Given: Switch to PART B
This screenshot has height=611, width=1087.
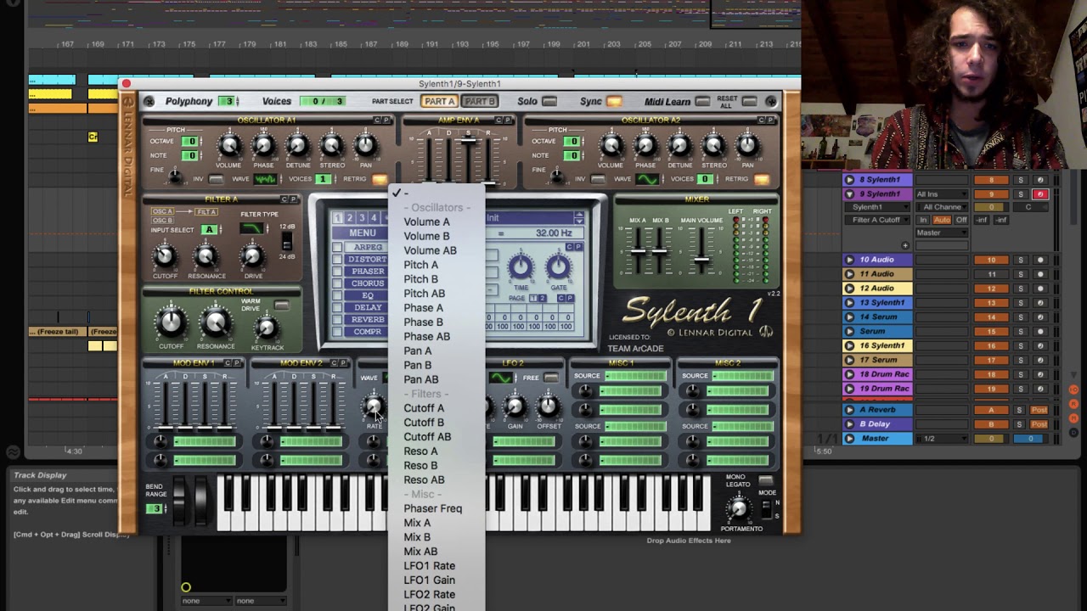Looking at the screenshot, I should 479,102.
